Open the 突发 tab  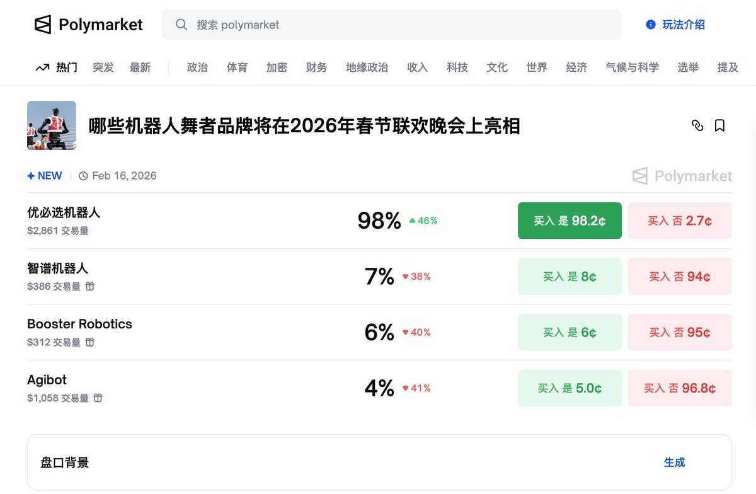click(x=103, y=67)
